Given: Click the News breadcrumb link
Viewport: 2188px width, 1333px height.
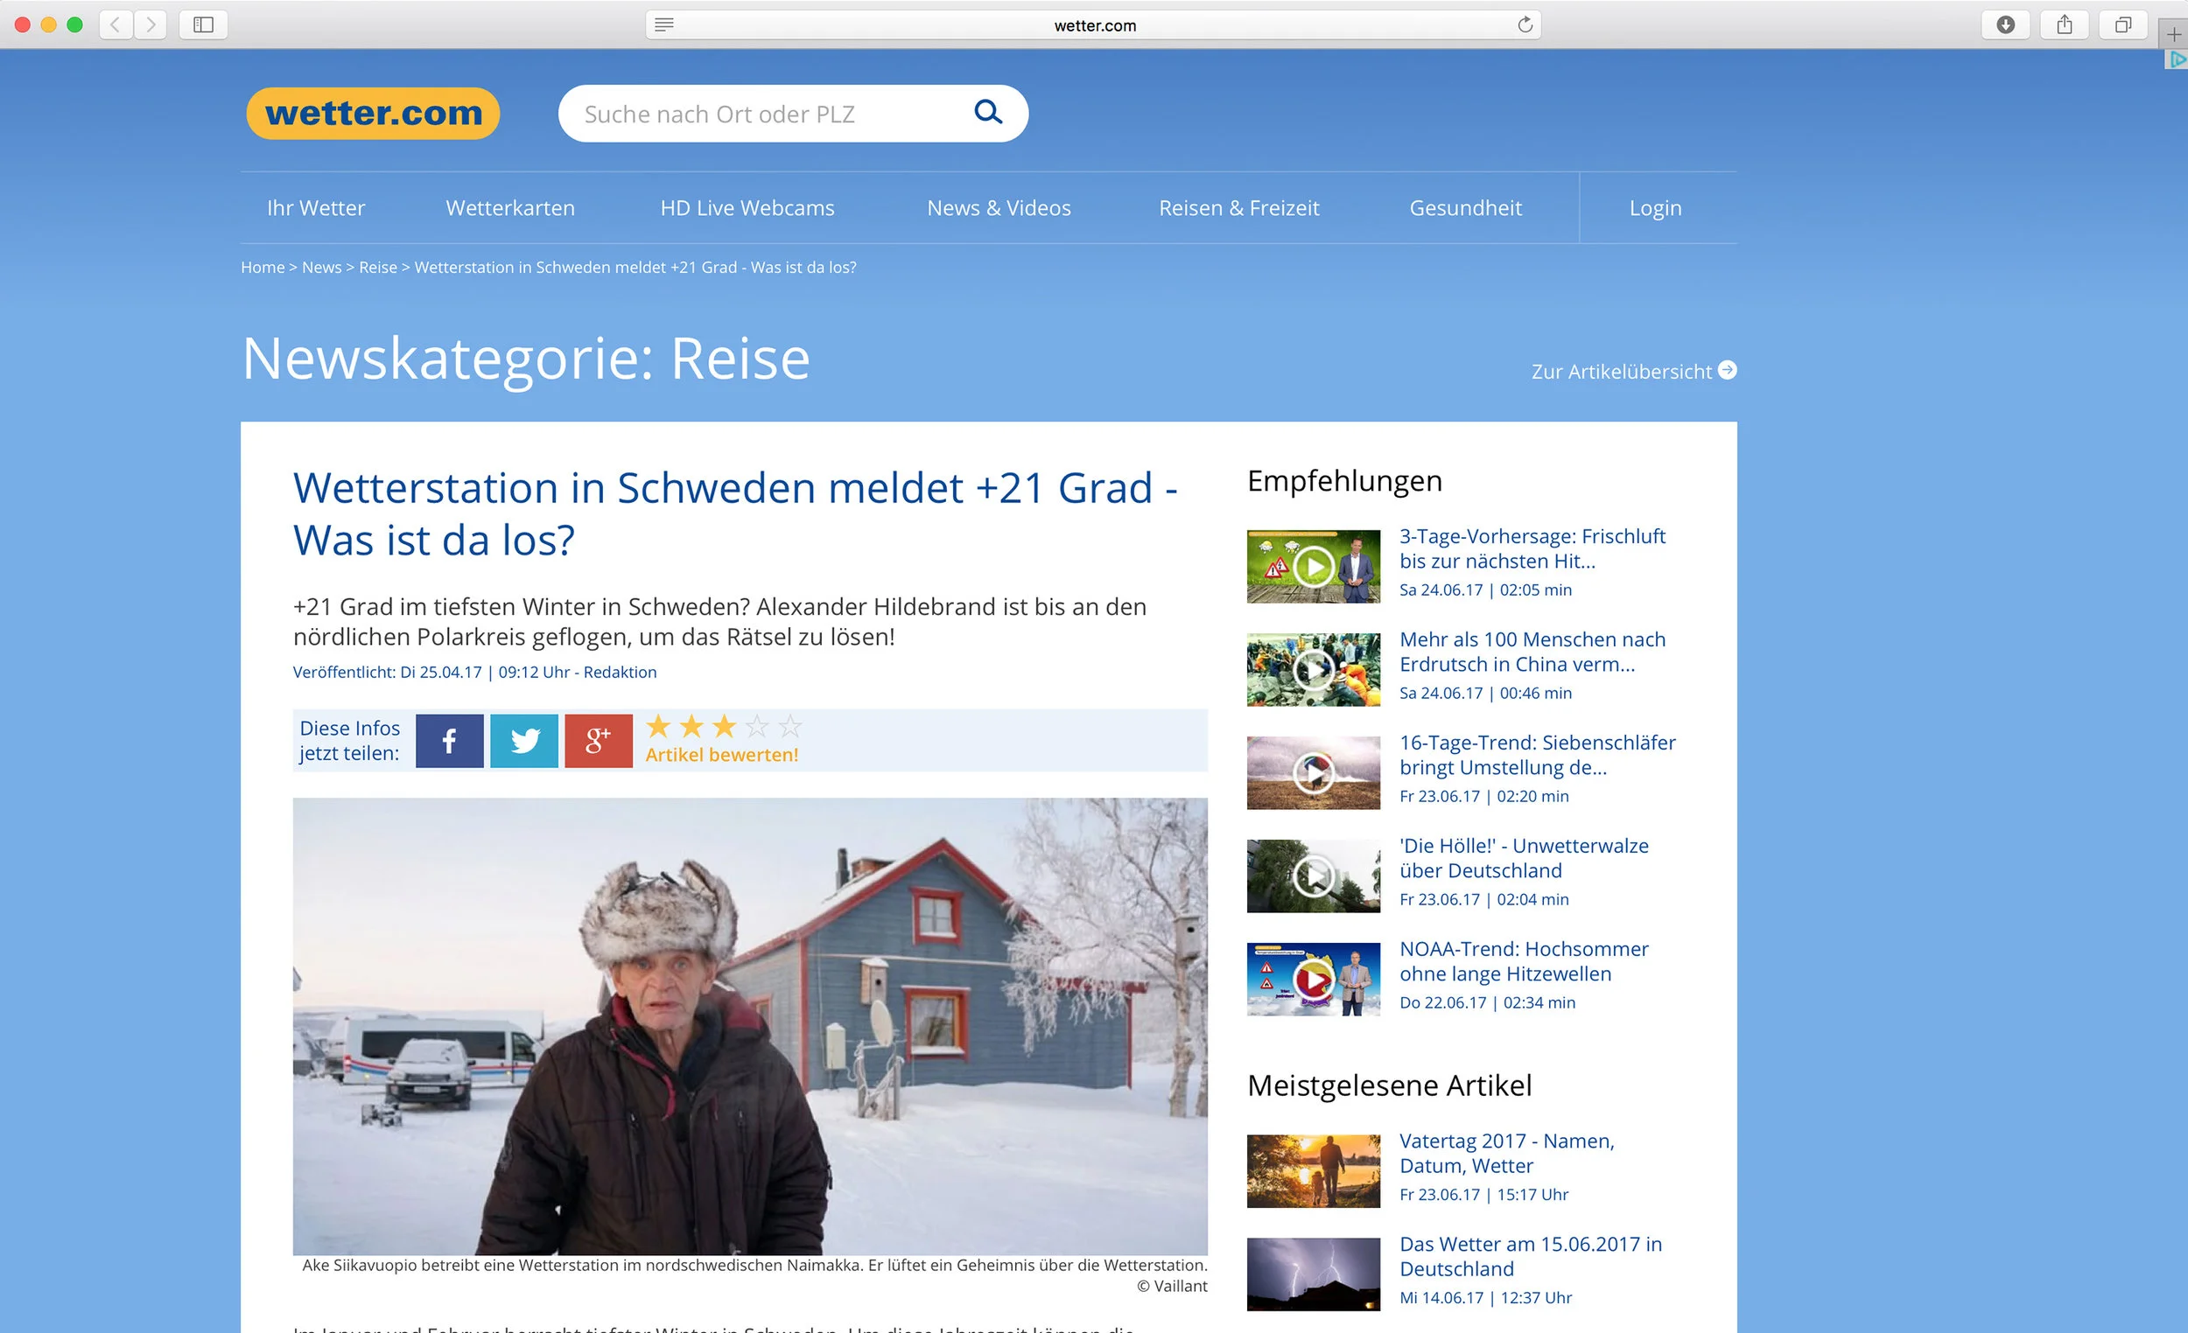Looking at the screenshot, I should (321, 267).
